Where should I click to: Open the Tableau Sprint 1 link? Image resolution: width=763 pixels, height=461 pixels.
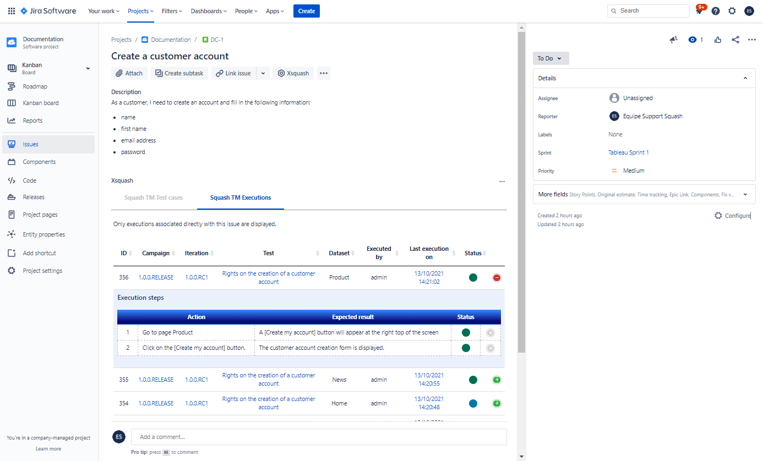[x=629, y=152]
